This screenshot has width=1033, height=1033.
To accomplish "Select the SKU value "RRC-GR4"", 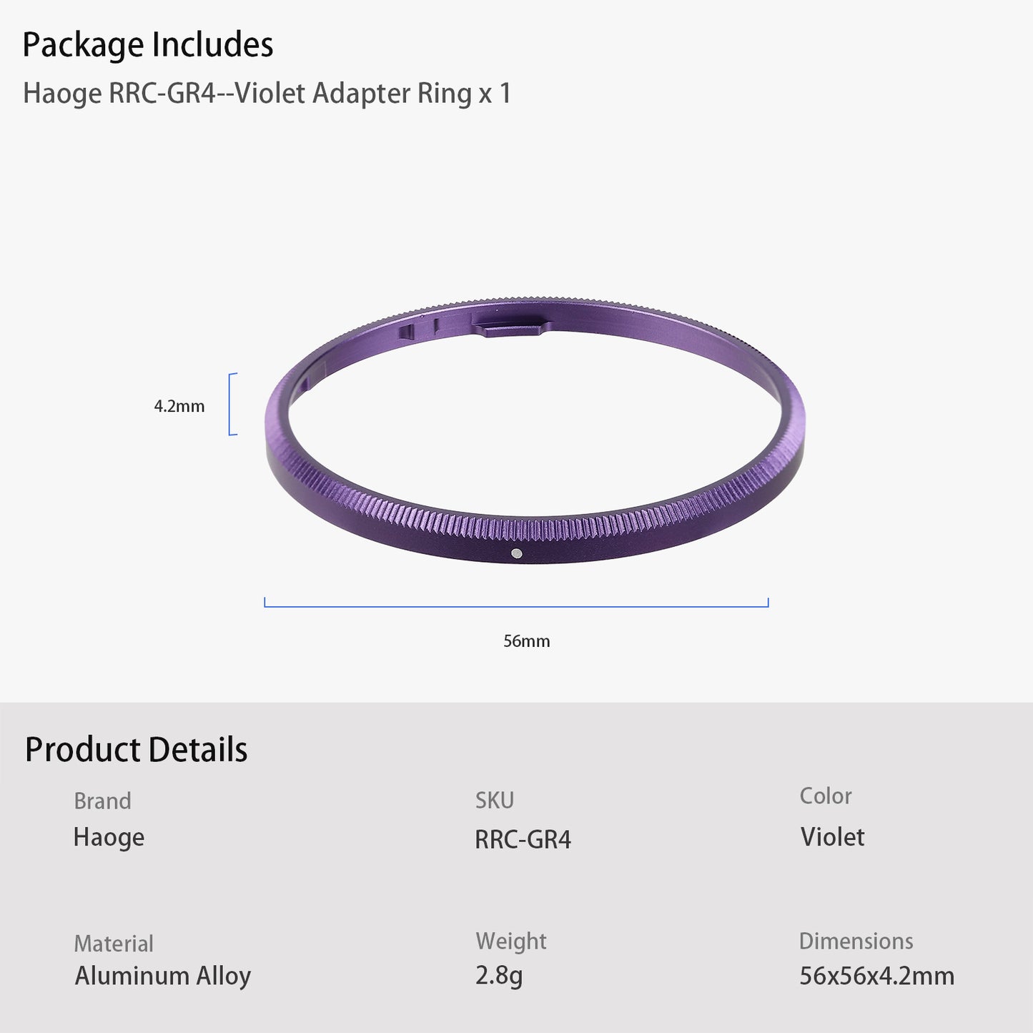I will 523,839.
